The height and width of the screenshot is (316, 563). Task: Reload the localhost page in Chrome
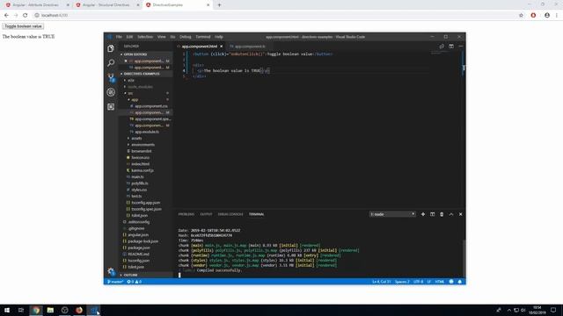click(26, 15)
